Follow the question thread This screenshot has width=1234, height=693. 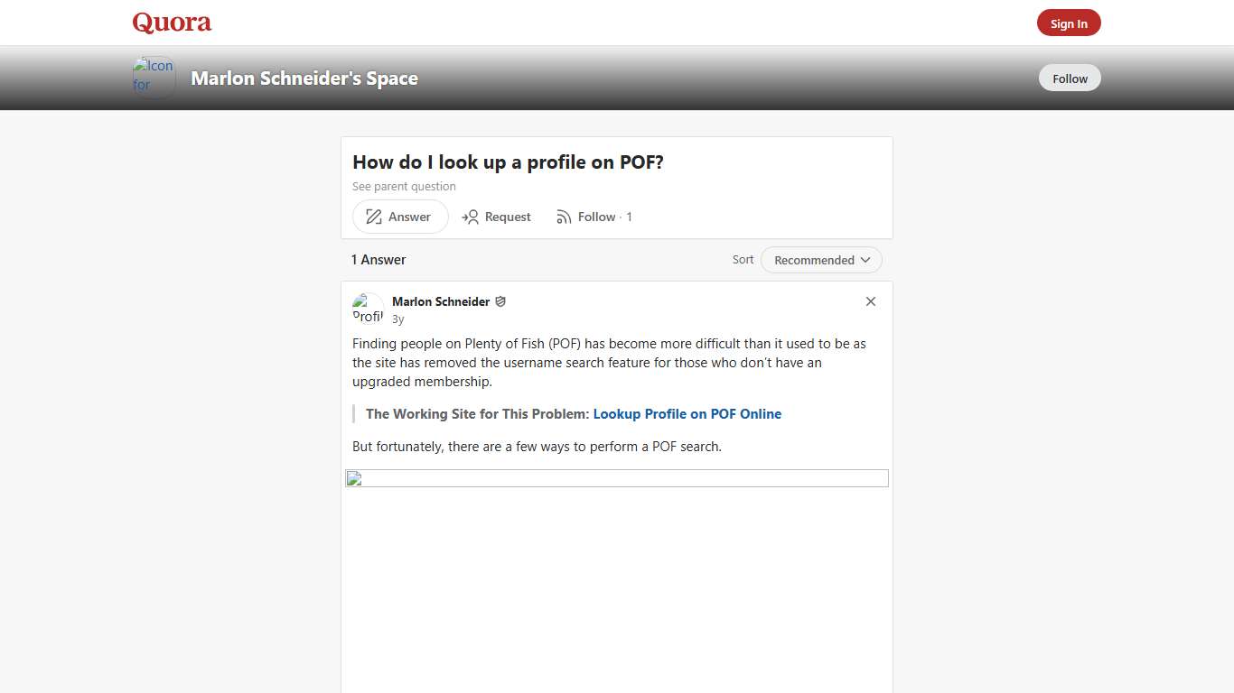pos(595,217)
